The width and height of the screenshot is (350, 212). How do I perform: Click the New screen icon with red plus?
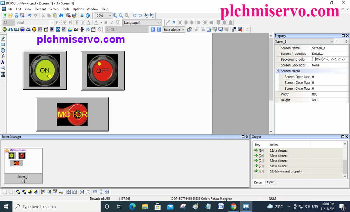(x=68, y=15)
